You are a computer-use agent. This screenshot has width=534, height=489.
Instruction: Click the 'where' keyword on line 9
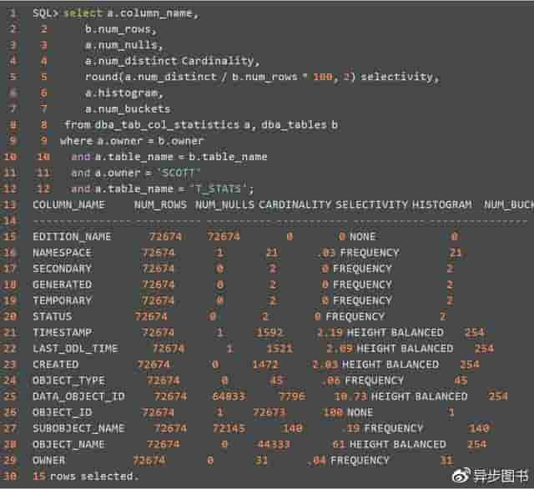[76, 141]
